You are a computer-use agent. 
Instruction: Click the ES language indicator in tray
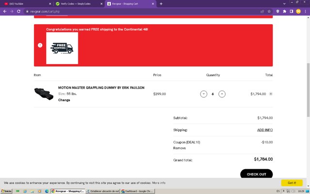(x=278, y=191)
